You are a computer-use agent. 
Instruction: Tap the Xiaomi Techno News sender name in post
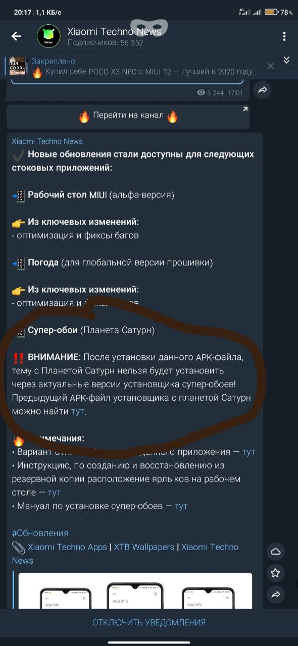(47, 141)
